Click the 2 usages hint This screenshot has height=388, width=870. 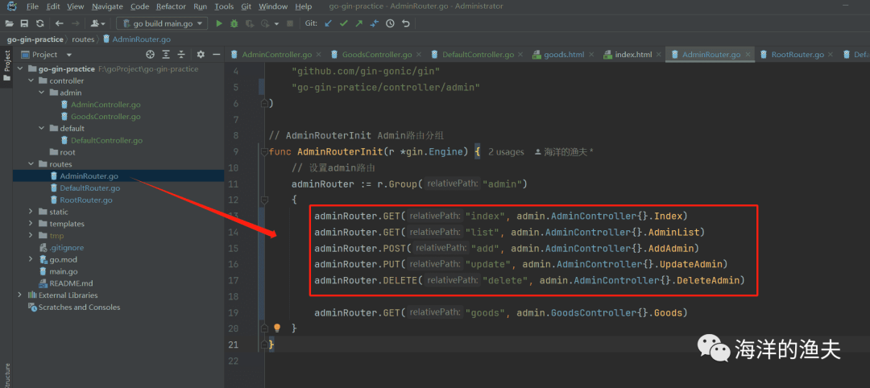pyautogui.click(x=506, y=152)
